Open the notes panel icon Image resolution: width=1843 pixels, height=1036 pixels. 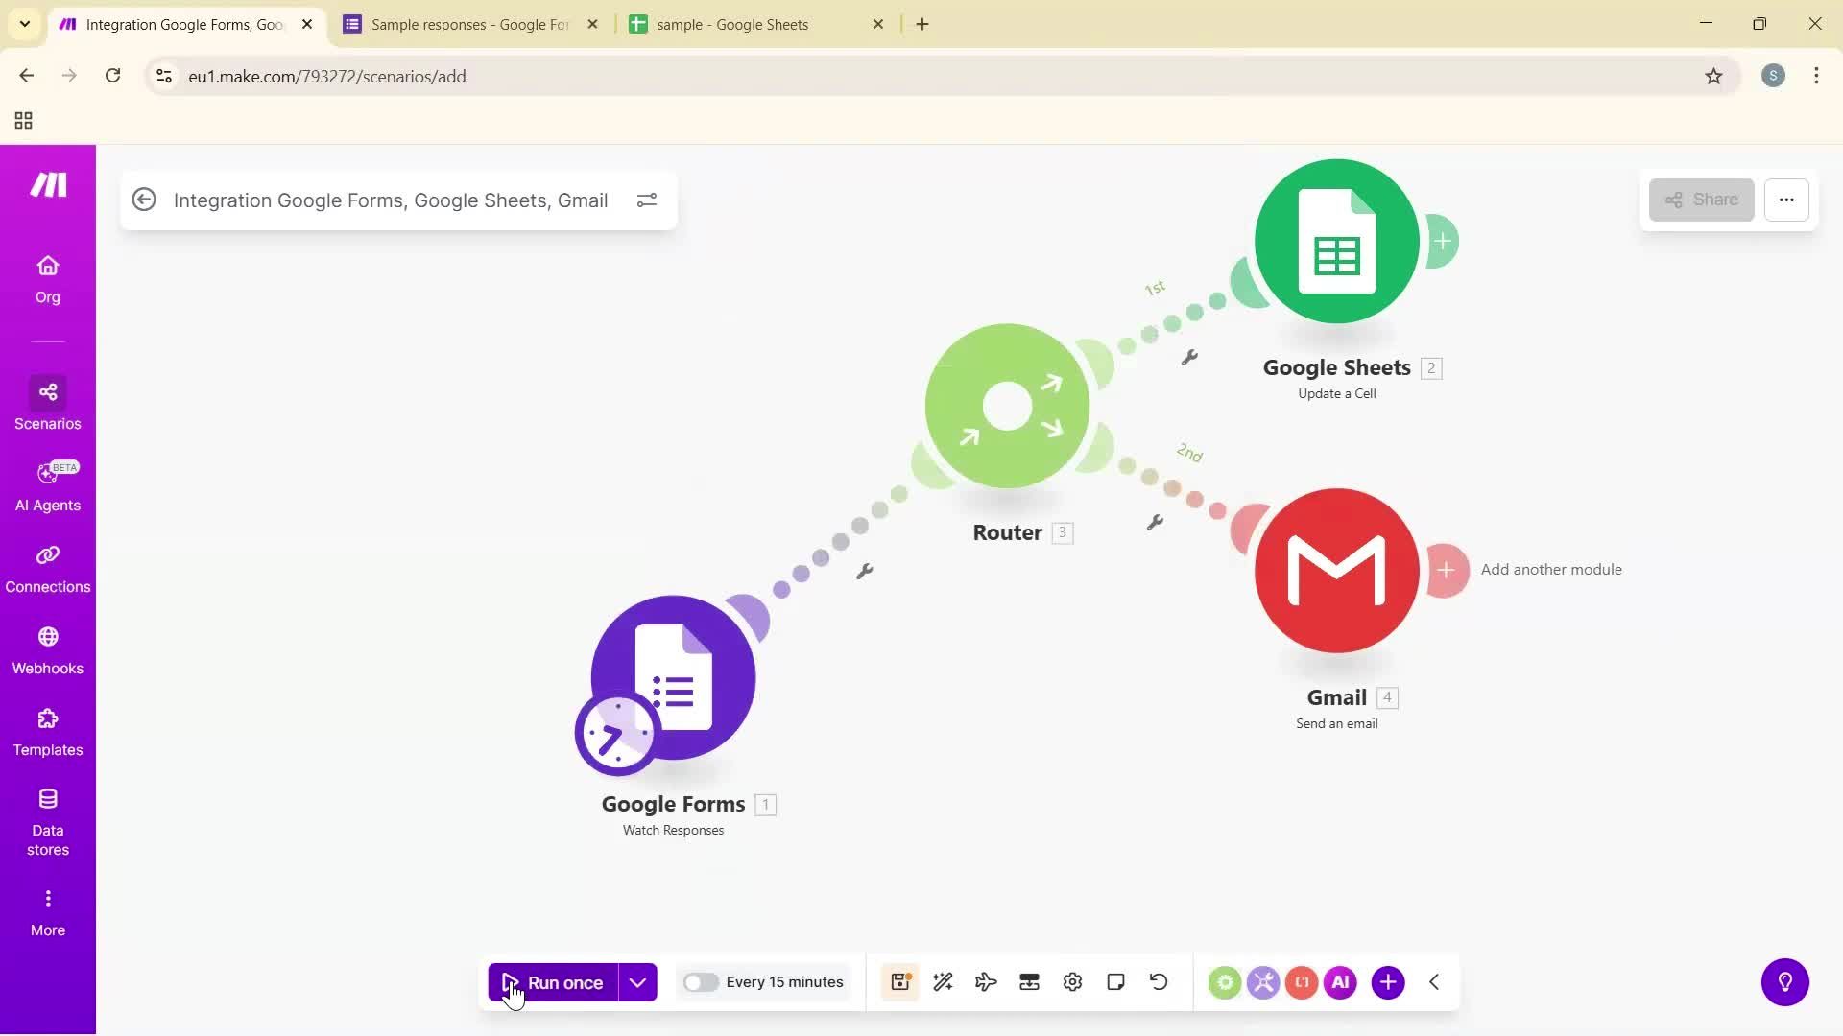1115,981
